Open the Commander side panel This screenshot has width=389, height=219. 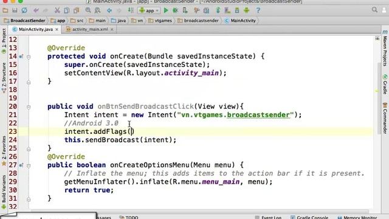(385, 118)
